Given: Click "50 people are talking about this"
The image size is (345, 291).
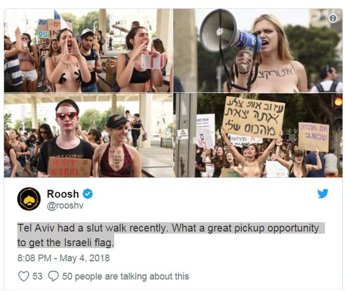Looking at the screenshot, I should click(x=125, y=276).
